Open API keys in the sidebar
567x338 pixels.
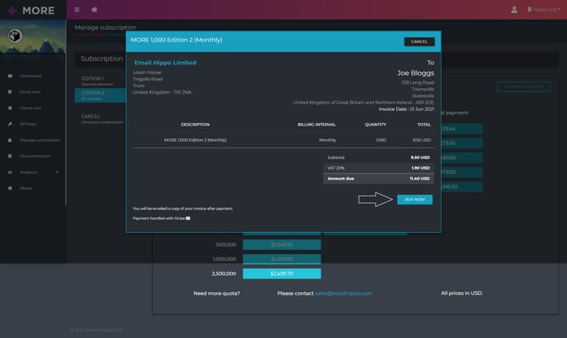click(28, 124)
